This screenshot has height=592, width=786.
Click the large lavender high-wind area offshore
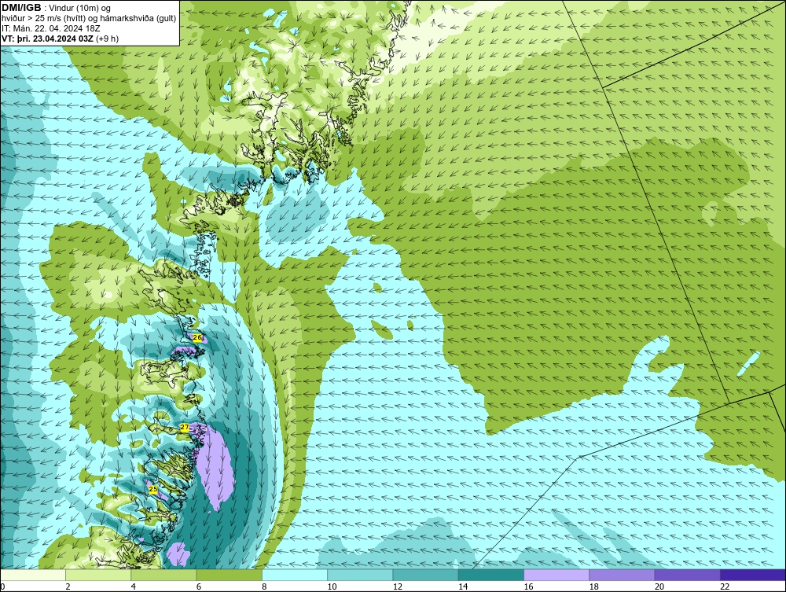click(215, 466)
